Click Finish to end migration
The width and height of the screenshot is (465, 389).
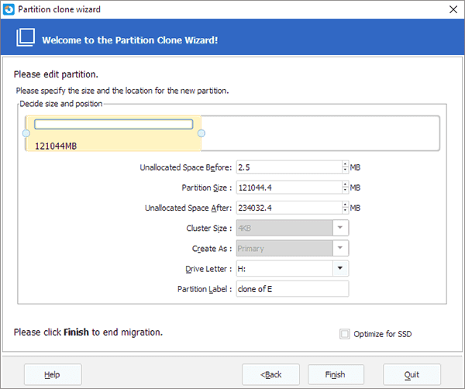336,374
